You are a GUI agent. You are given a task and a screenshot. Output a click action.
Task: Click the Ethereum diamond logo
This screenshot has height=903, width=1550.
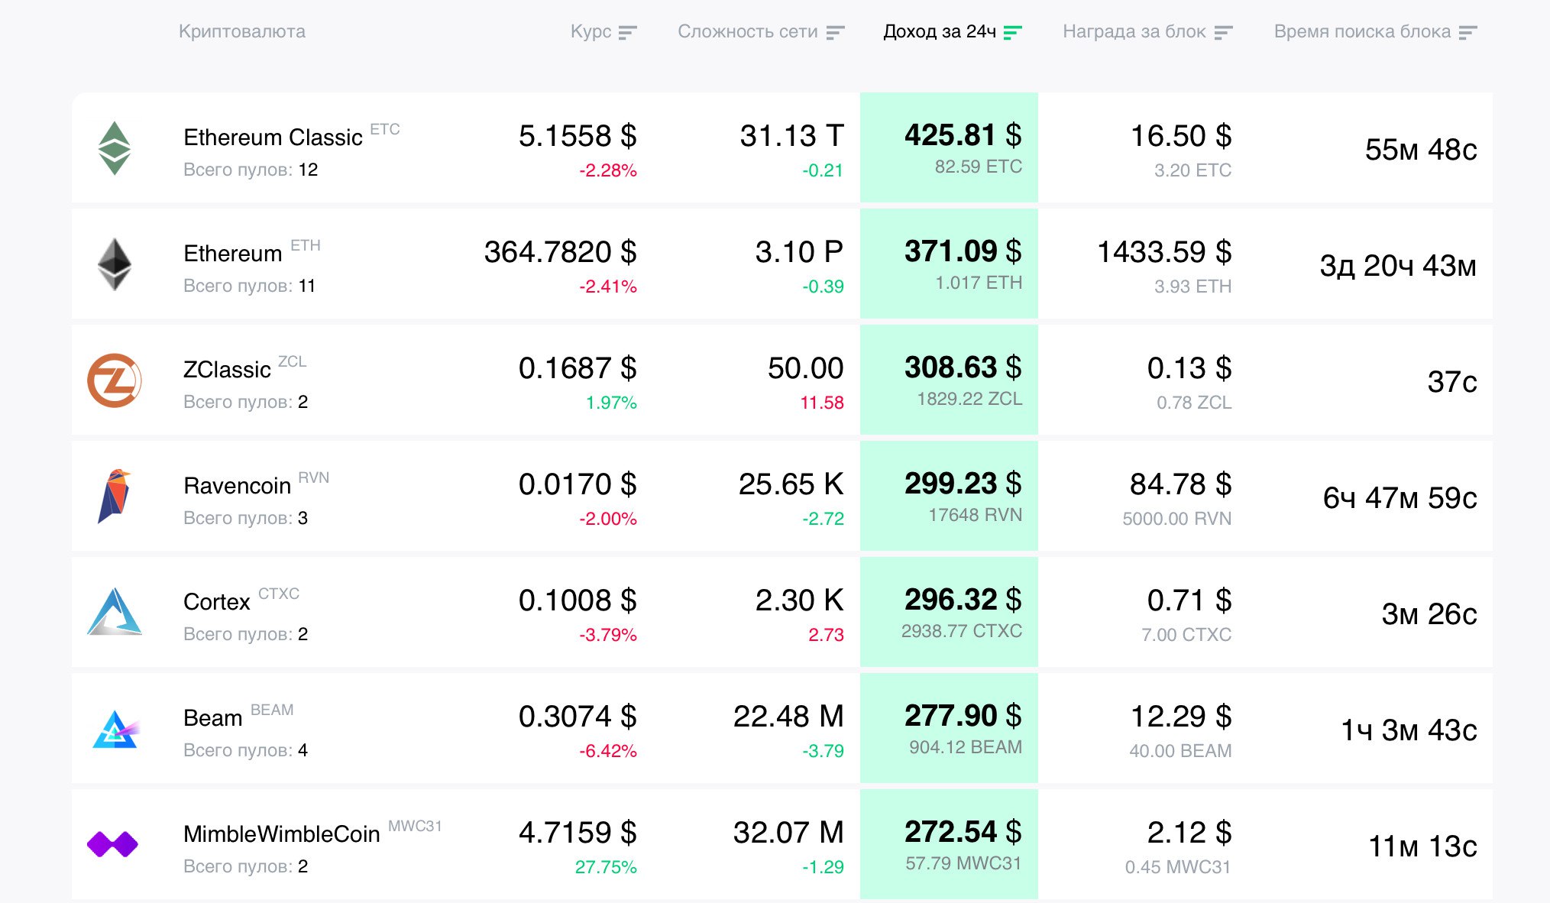(x=115, y=264)
